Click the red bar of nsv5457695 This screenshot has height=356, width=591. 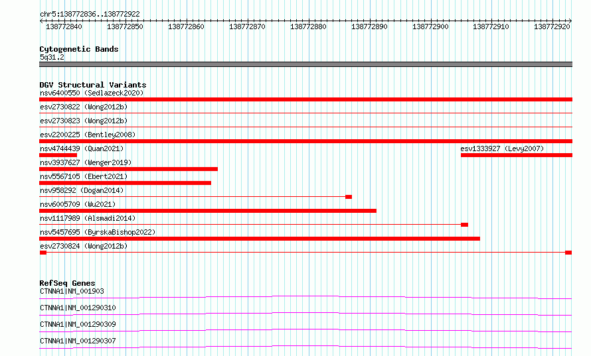[x=260, y=239]
